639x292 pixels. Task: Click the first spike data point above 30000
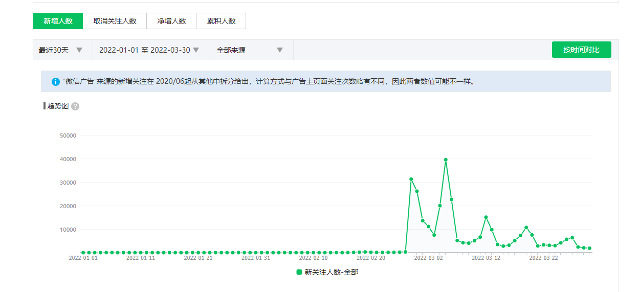[411, 179]
